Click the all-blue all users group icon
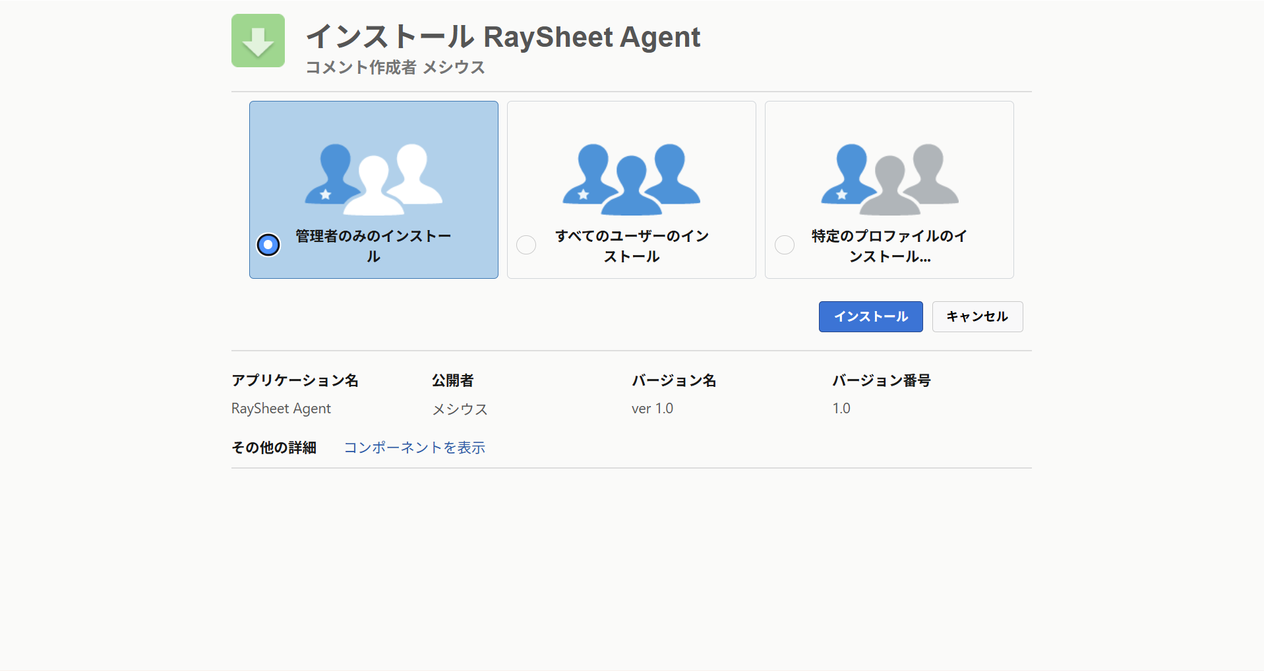The width and height of the screenshot is (1264, 671). 631,179
